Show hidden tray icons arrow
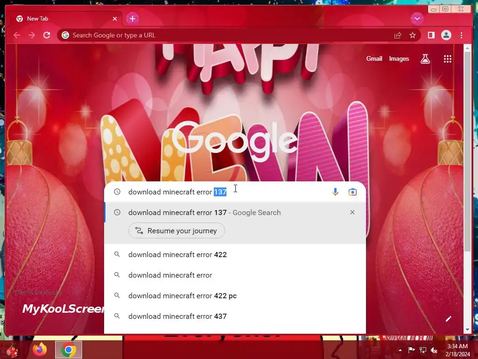Image resolution: width=478 pixels, height=359 pixels. point(400,350)
